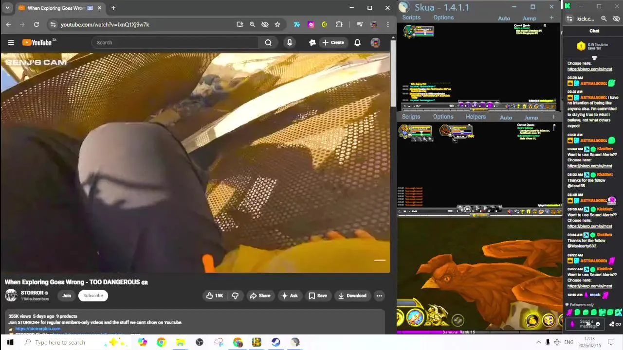The width and height of the screenshot is (623, 350).
Task: Reload the YouTube page in Chrome
Action: pyautogui.click(x=37, y=24)
